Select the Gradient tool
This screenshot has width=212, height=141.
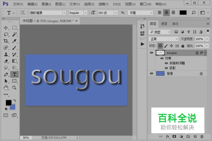[14, 61]
